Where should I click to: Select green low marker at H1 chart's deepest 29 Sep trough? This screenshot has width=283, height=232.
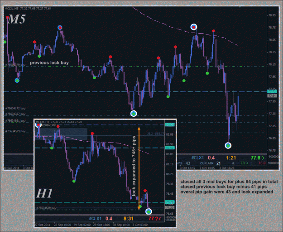point(74,181)
